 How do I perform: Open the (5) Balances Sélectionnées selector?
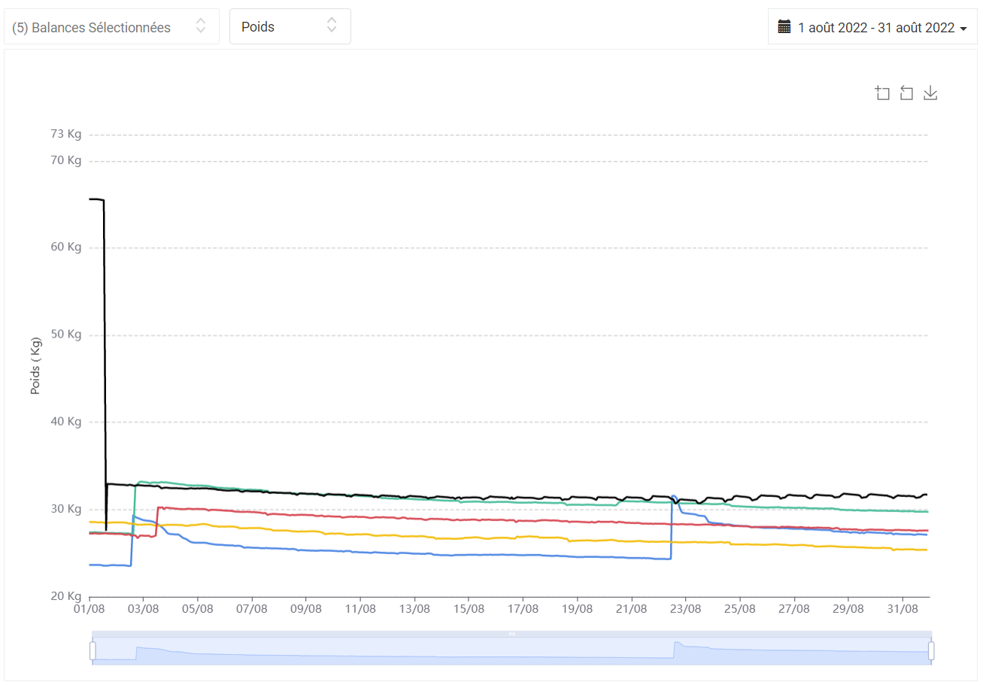point(112,27)
